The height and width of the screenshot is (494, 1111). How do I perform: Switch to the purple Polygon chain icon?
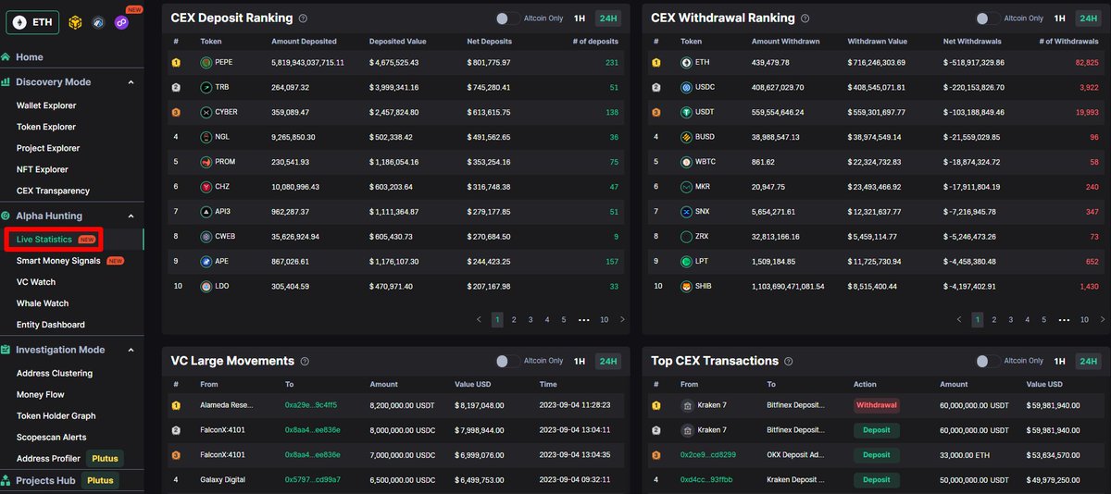pos(121,21)
